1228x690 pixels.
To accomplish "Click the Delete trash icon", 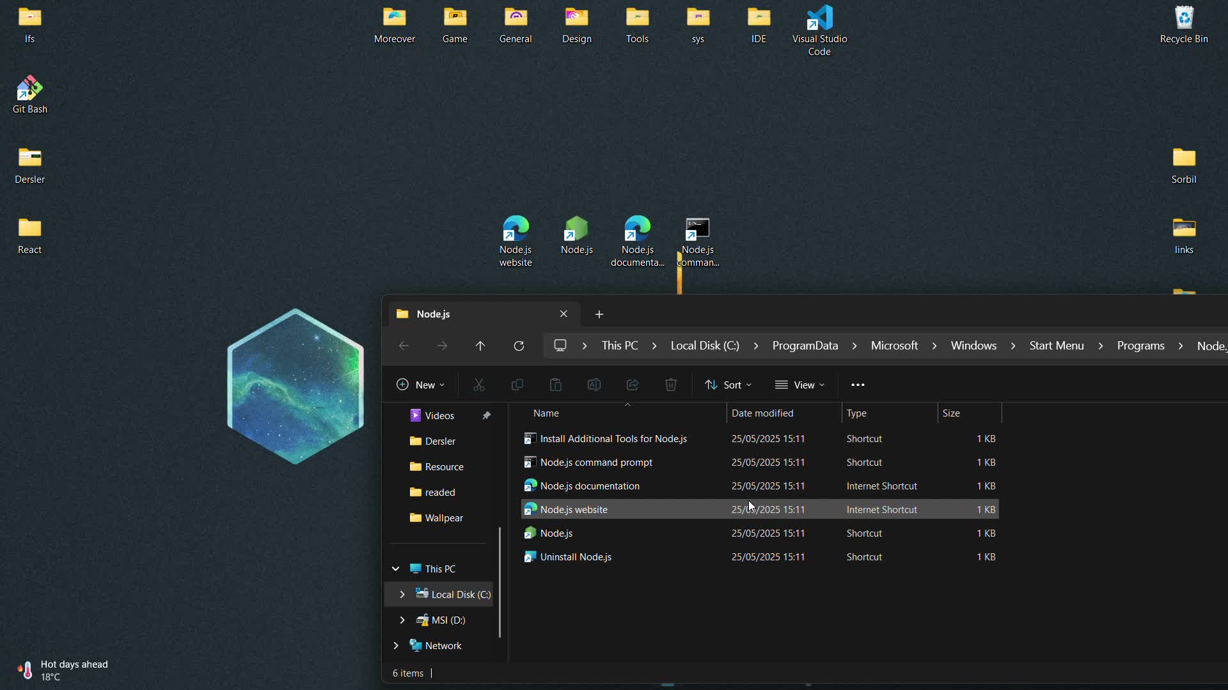I will [671, 385].
